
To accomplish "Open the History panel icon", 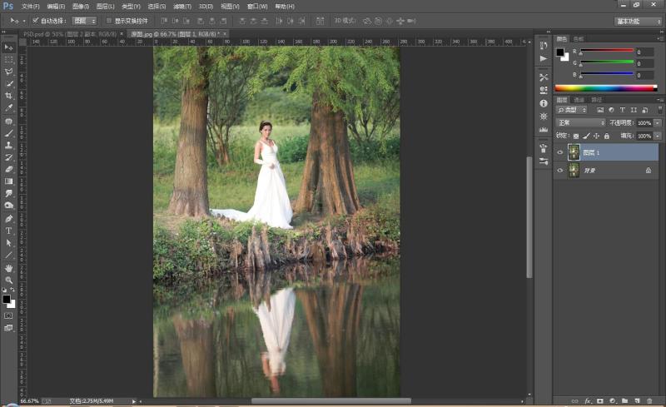I will pos(544,46).
